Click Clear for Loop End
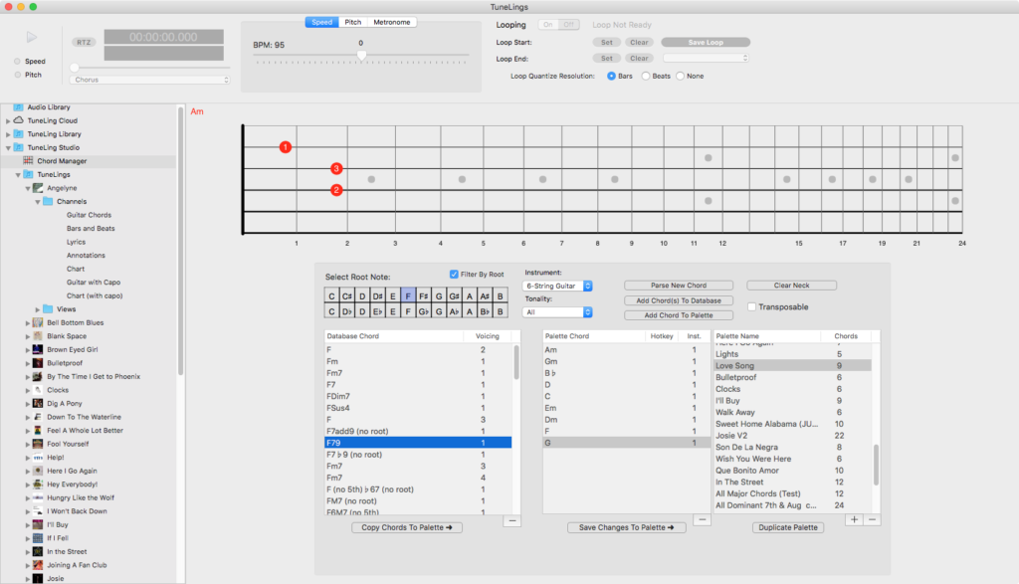 tap(639, 59)
